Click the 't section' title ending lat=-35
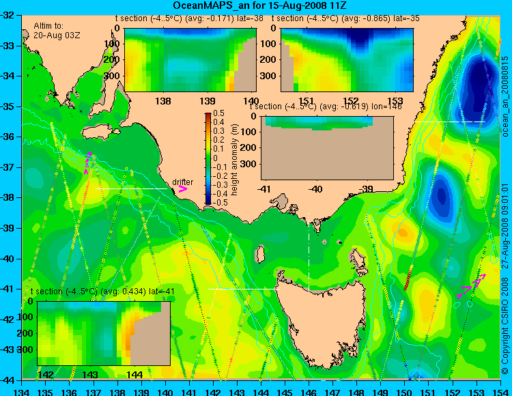512x396 pixels. pos(345,18)
